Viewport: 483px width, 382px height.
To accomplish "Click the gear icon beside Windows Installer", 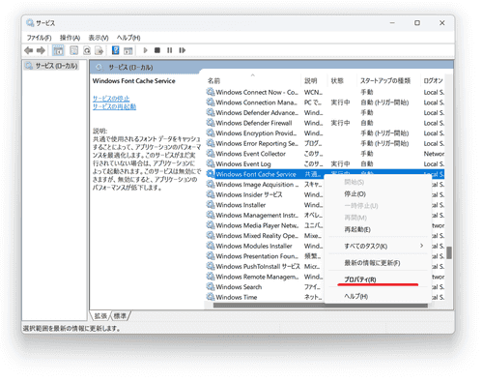I will pos(211,205).
